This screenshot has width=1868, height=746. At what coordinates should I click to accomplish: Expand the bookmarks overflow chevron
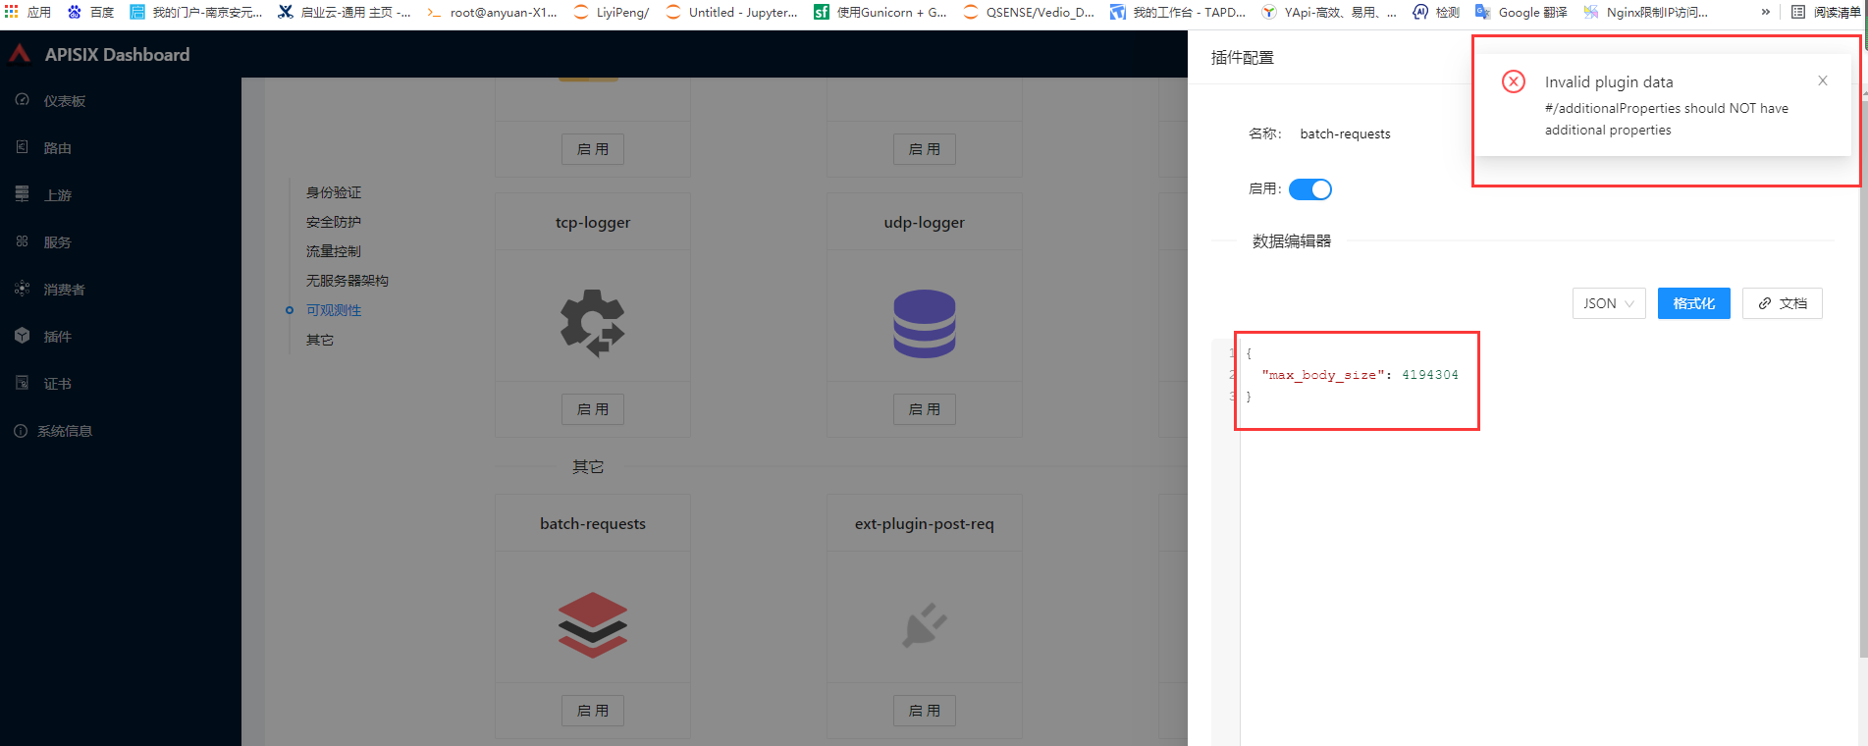pyautogui.click(x=1765, y=12)
